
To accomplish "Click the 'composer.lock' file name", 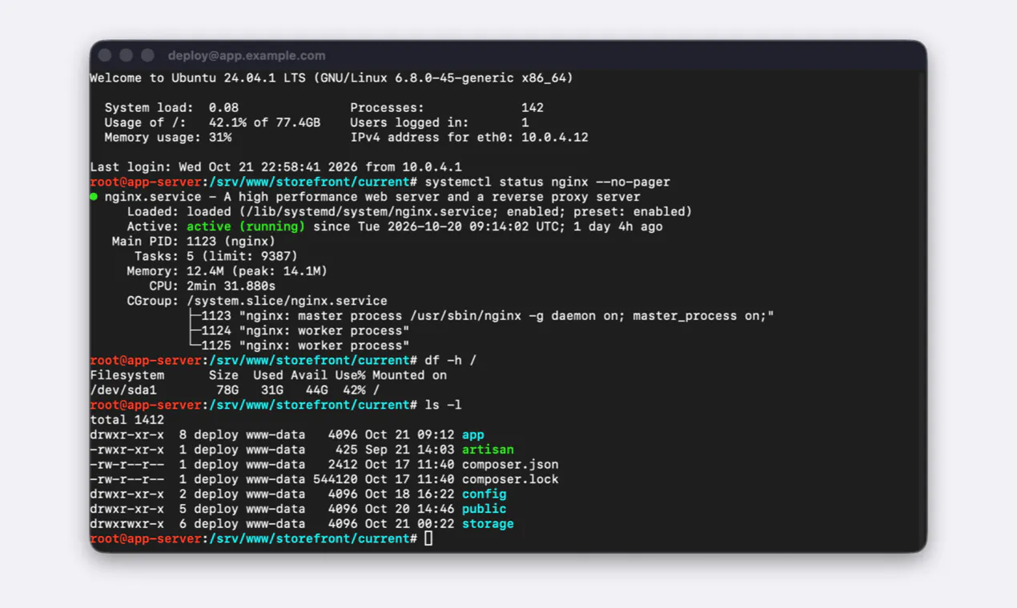I will pyautogui.click(x=511, y=479).
